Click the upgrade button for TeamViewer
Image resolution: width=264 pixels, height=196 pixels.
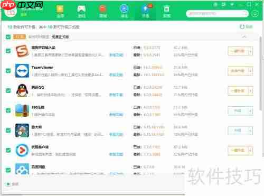pos(238,71)
